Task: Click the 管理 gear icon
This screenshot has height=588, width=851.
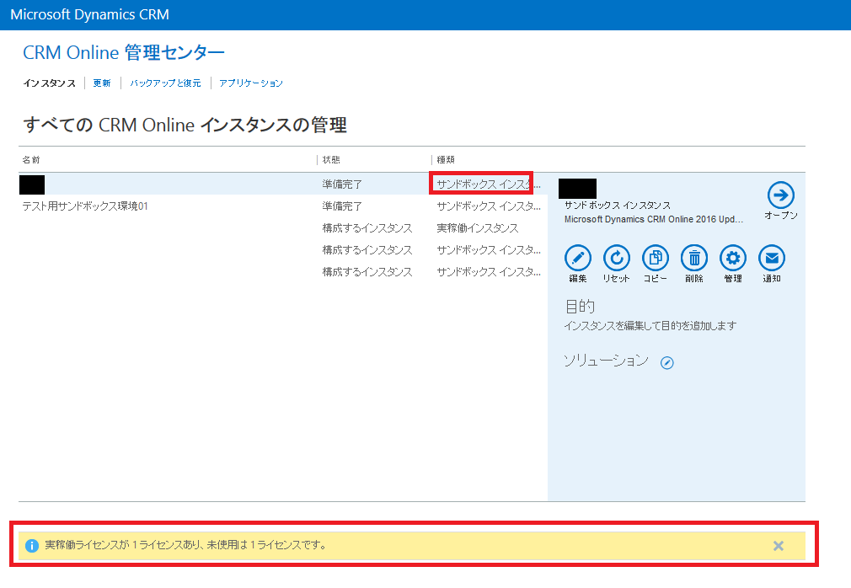Action: tap(733, 259)
